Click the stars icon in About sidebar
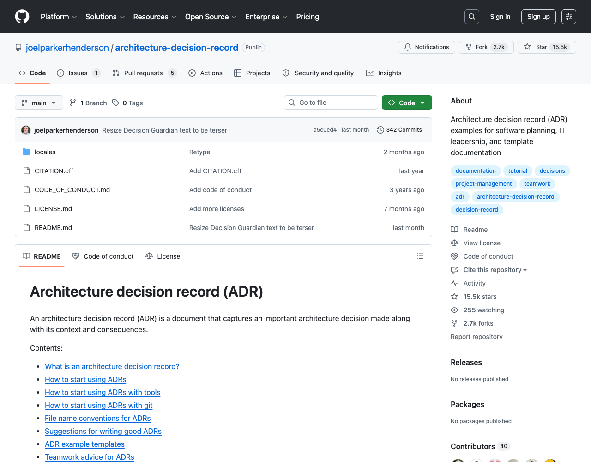 pos(454,297)
